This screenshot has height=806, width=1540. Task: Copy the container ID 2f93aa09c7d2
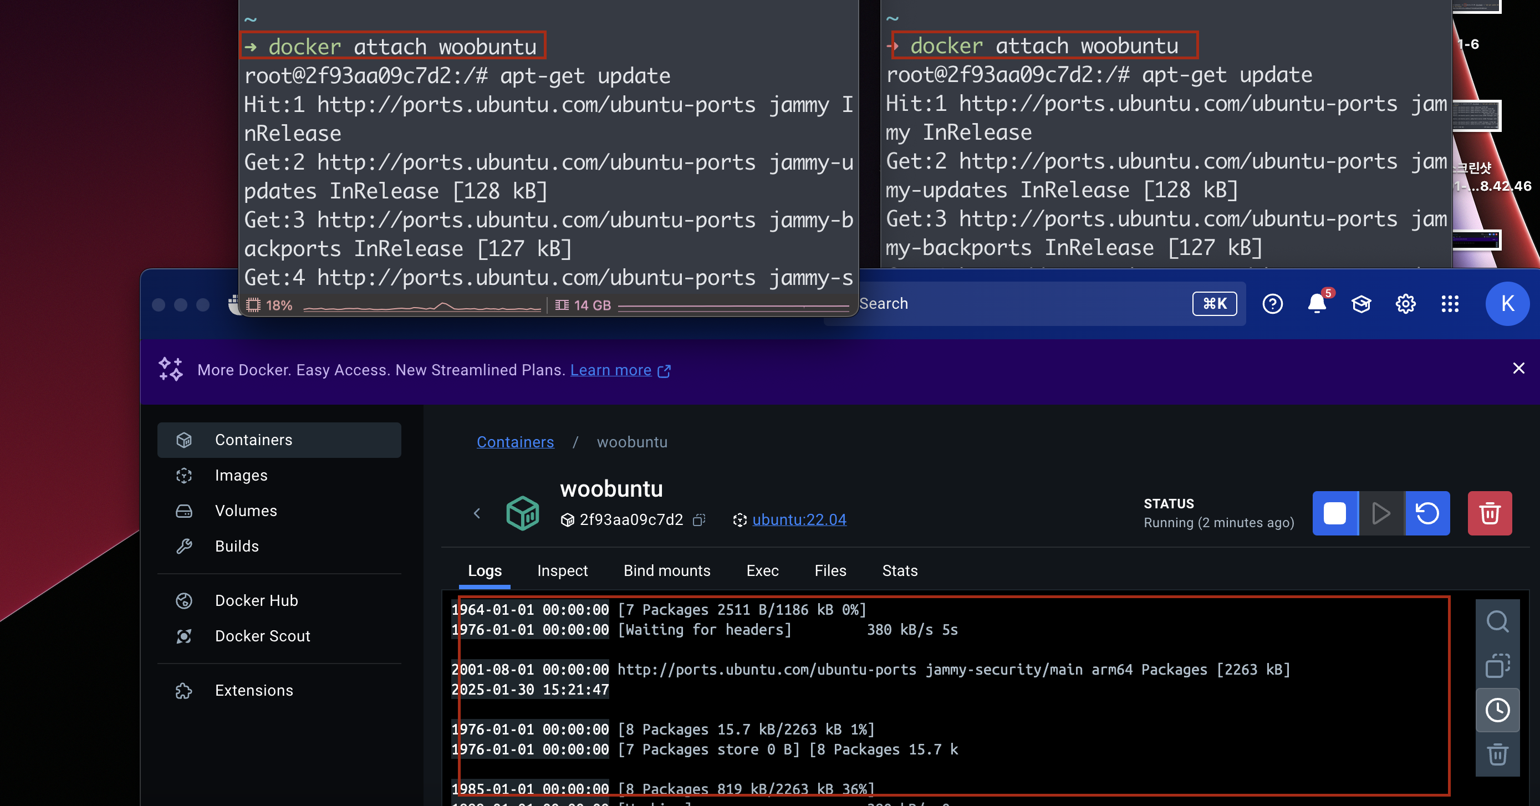699,519
